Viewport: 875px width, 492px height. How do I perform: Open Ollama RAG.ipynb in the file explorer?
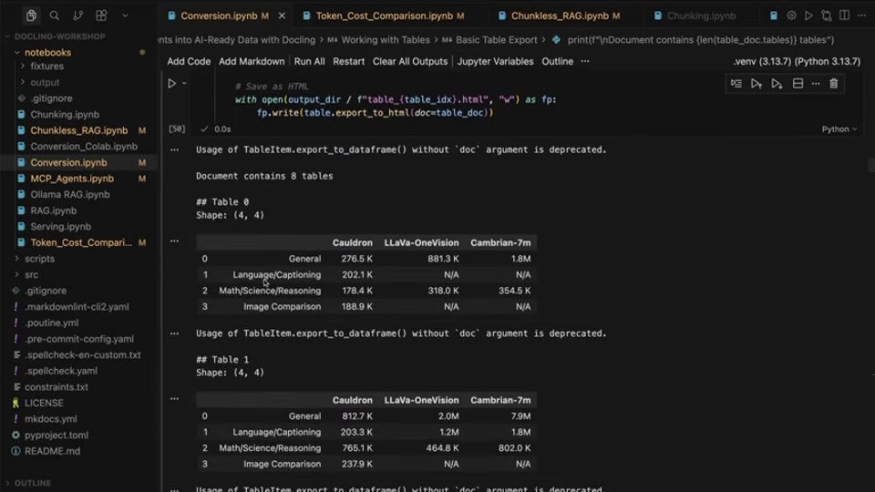(x=70, y=195)
